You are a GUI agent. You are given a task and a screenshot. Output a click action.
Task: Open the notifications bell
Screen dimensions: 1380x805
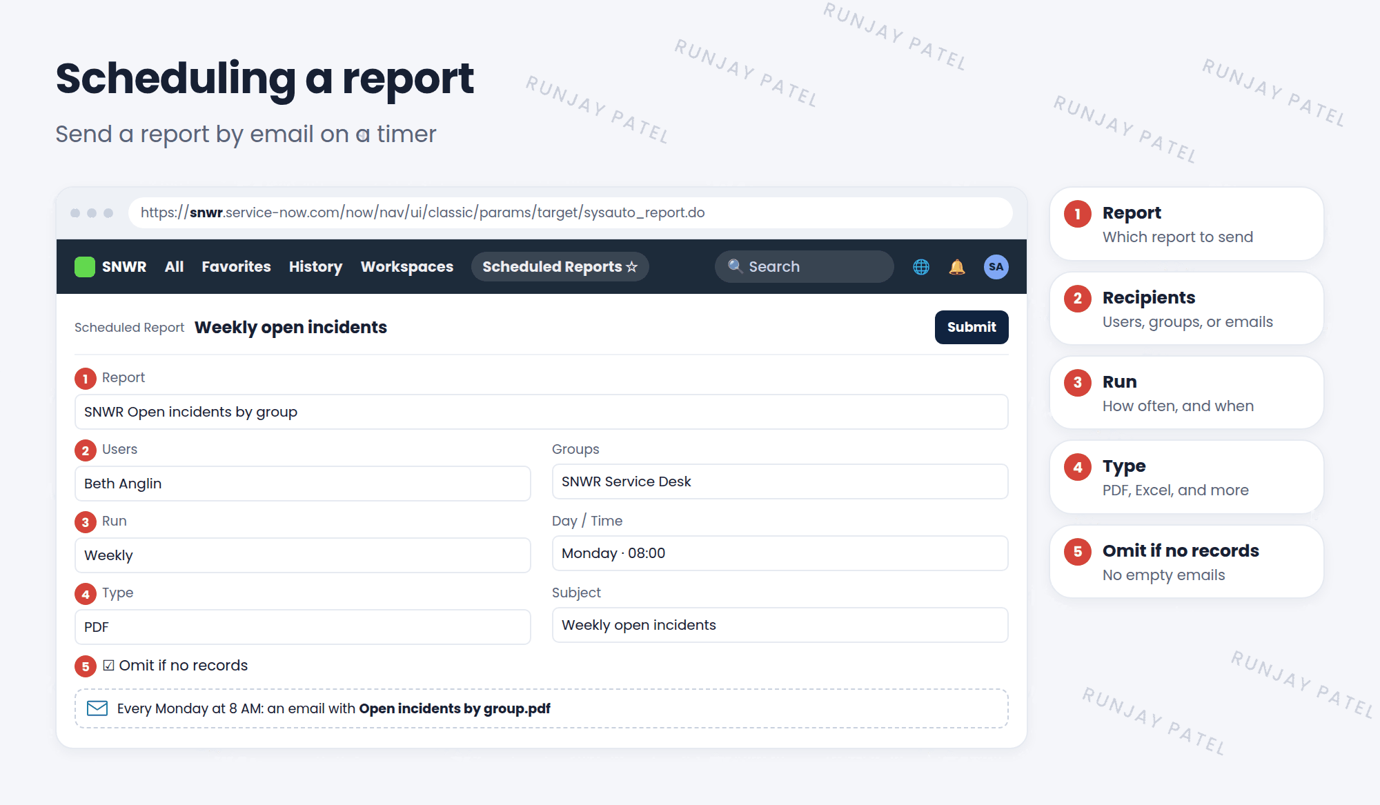tap(957, 267)
